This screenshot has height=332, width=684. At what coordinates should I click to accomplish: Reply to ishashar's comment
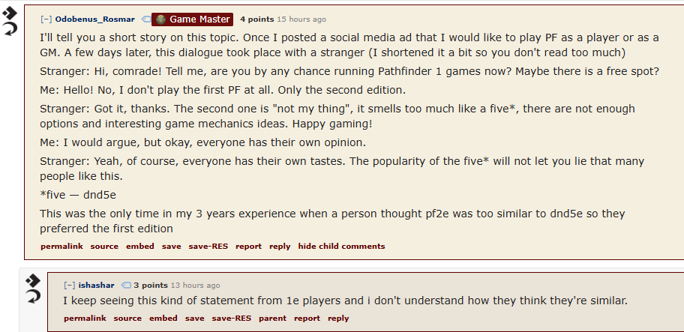click(338, 318)
